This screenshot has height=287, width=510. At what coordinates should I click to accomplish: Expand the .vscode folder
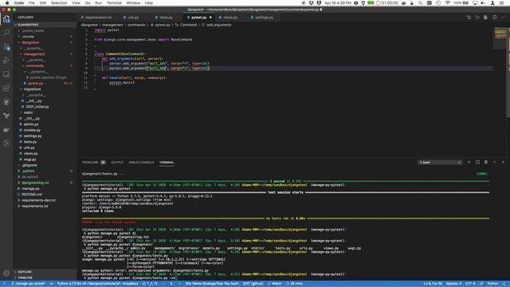click(28, 37)
